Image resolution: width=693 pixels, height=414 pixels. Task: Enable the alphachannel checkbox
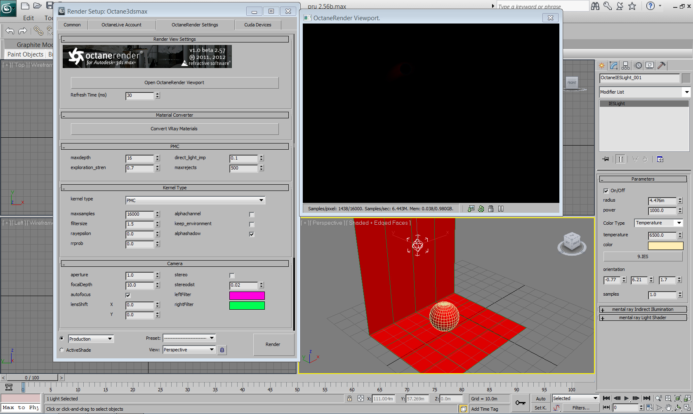tap(252, 214)
